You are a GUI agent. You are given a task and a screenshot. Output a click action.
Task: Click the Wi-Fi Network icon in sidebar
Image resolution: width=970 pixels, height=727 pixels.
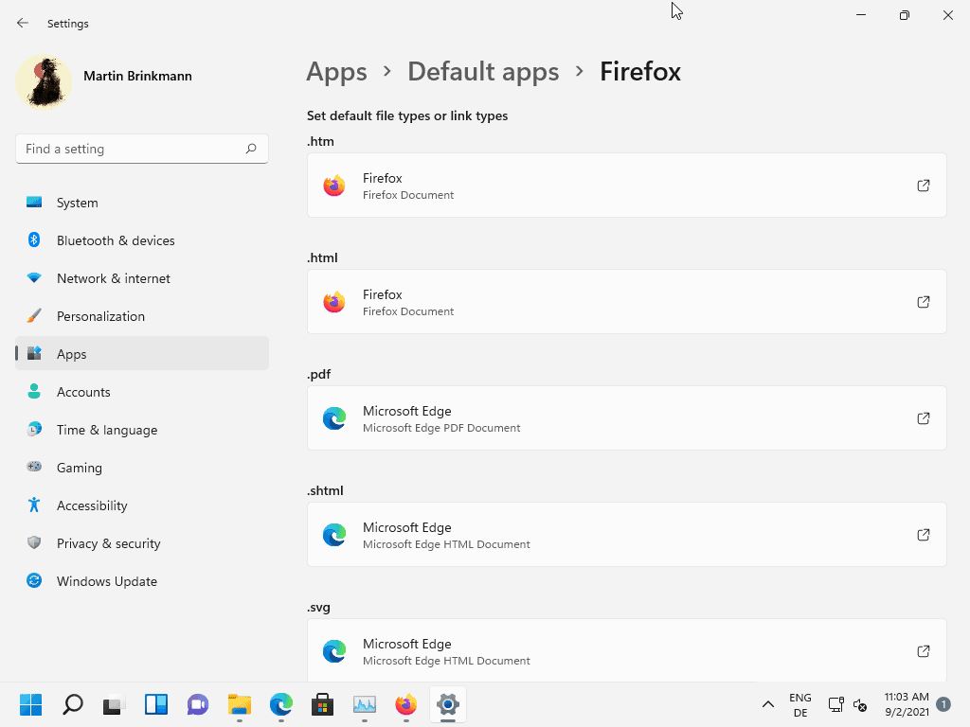pos(34,277)
